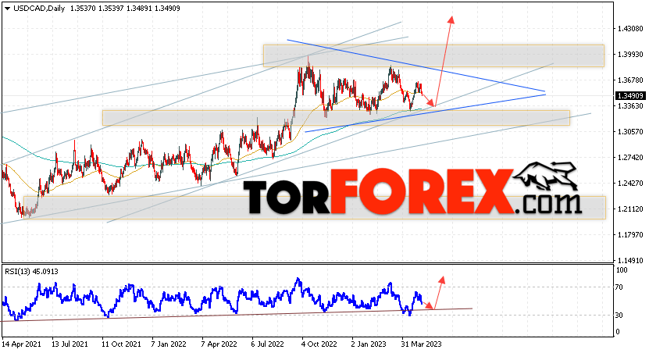Screen dimensions: 649x353
Task: Click date label 11 Oct 2021
Action: coord(121,344)
